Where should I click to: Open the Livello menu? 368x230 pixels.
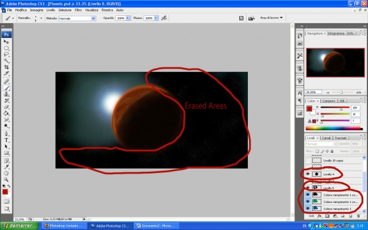[51, 10]
